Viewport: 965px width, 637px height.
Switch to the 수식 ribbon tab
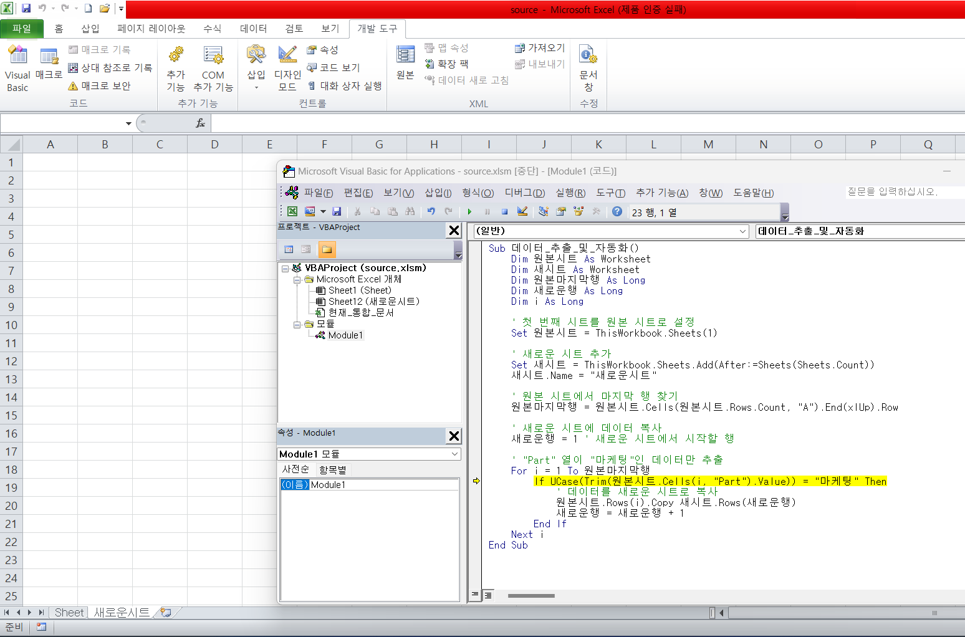click(x=213, y=29)
